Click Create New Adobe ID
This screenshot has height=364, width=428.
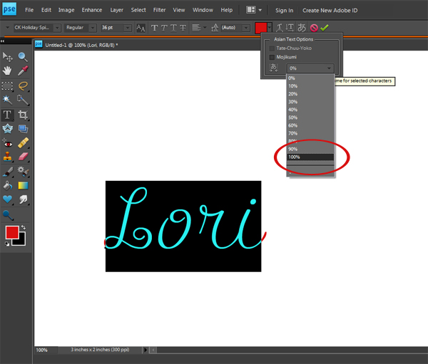[x=330, y=11]
